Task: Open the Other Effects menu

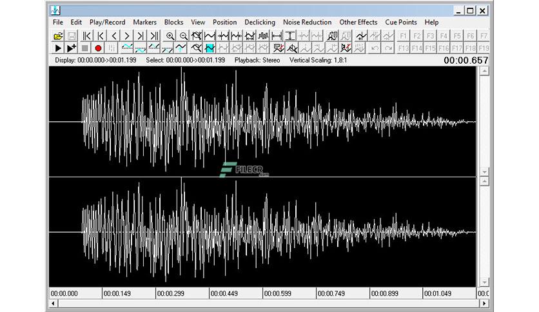Action: (x=358, y=22)
